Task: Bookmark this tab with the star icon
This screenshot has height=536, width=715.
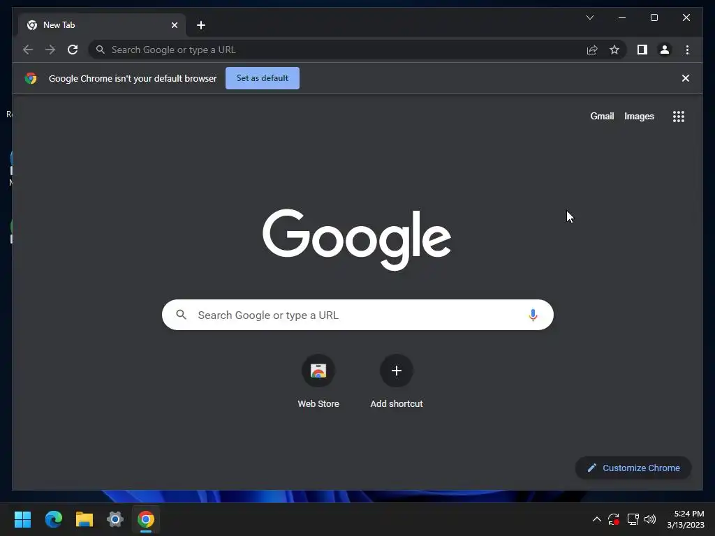Action: click(614, 50)
